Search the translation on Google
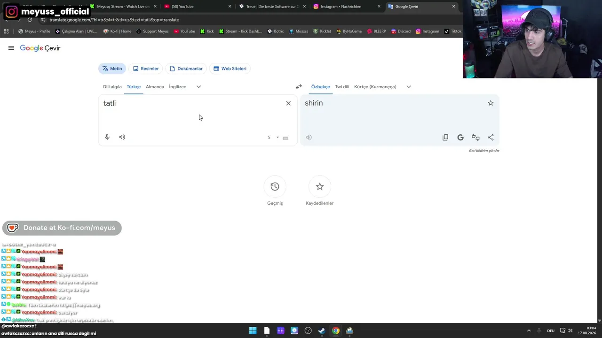This screenshot has width=602, height=338. (x=460, y=138)
